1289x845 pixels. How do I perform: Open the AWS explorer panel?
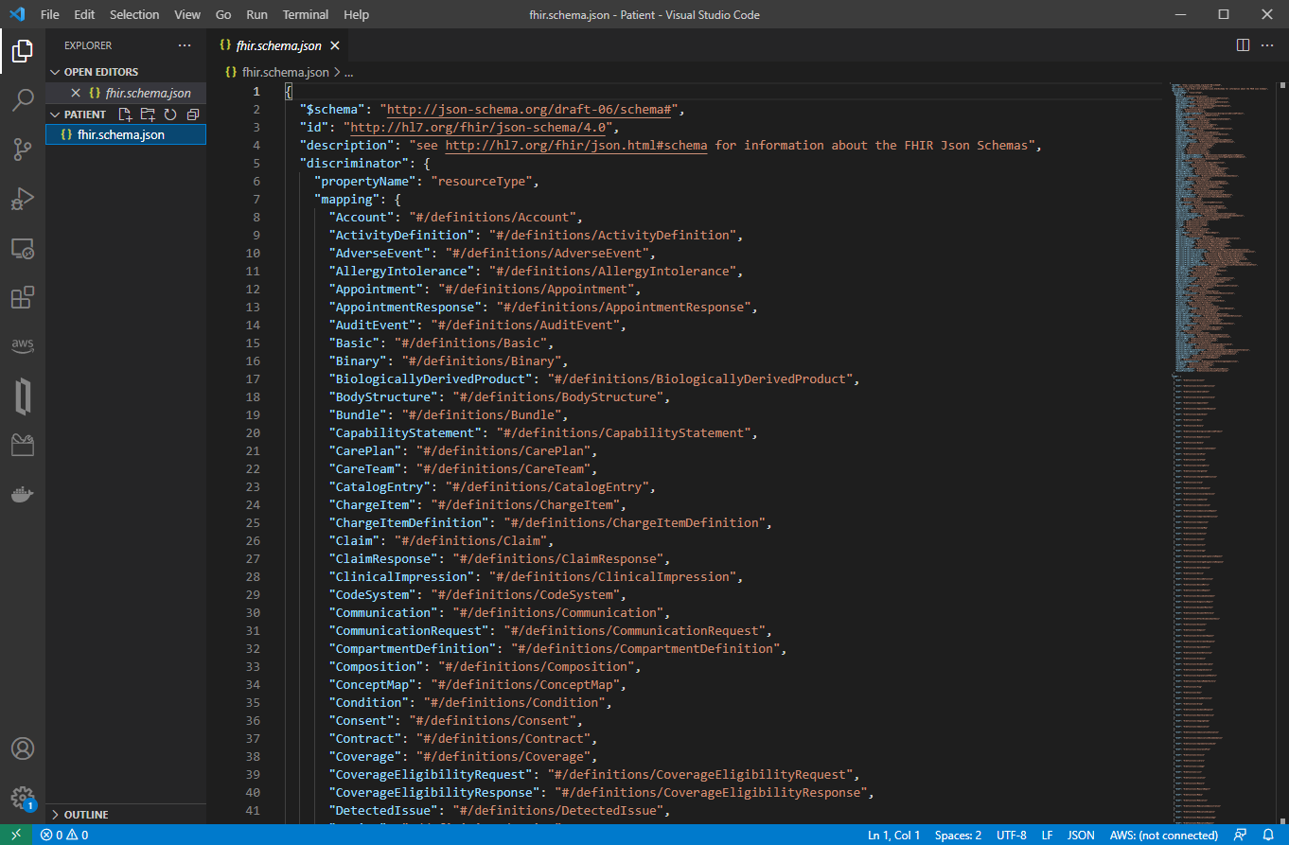(23, 346)
